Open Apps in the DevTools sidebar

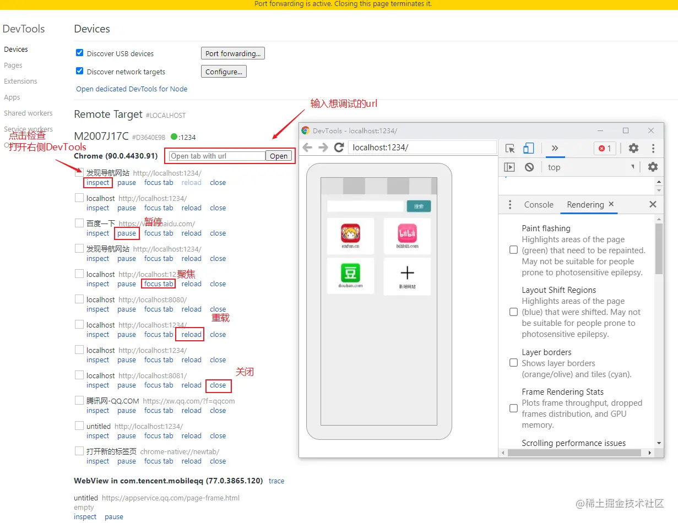12,97
